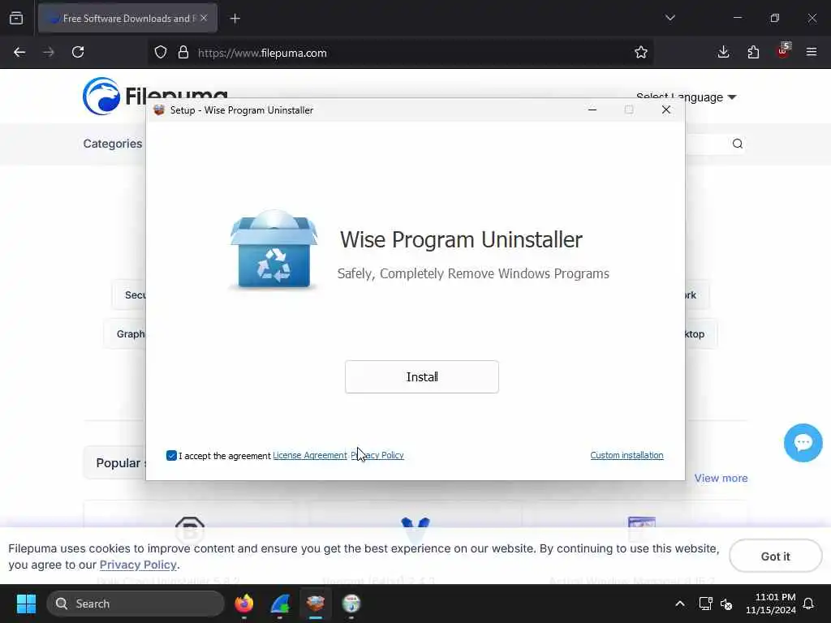Click the setup title bar installer icon
Viewport: 831px width, 623px height.
point(158,110)
